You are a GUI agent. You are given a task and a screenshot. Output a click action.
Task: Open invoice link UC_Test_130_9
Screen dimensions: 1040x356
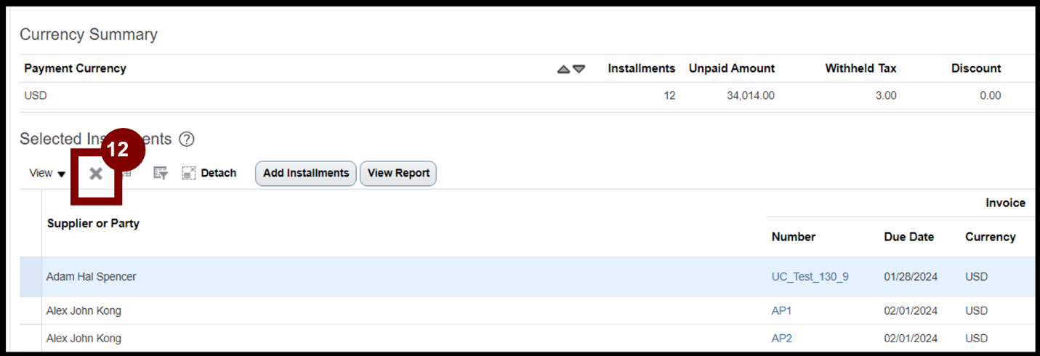click(810, 277)
